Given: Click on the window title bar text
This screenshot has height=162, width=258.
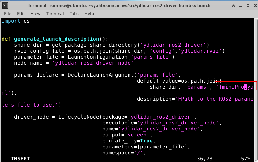Looking at the screenshot, I should (119, 6).
